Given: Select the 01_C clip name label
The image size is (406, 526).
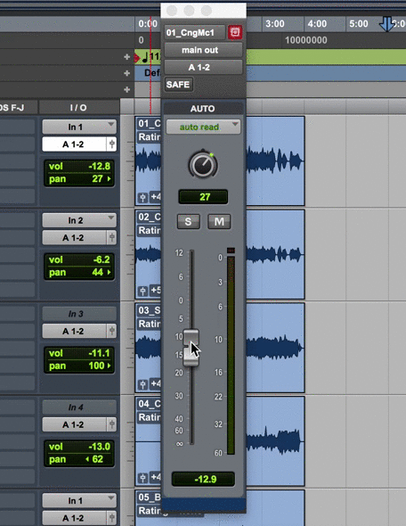Looking at the screenshot, I should coord(149,123).
